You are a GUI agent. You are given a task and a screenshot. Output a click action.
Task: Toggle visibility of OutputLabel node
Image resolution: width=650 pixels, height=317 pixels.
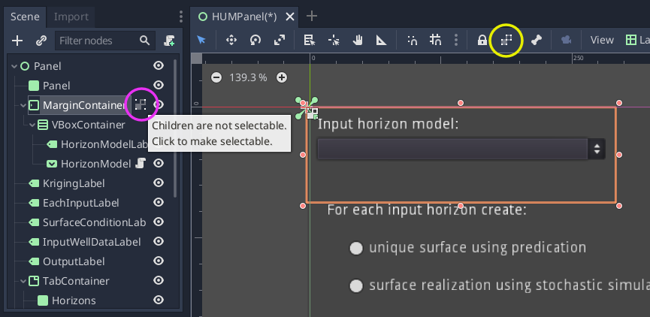159,261
